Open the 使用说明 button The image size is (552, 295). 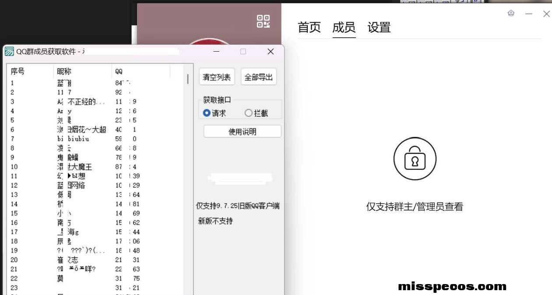pos(243,131)
